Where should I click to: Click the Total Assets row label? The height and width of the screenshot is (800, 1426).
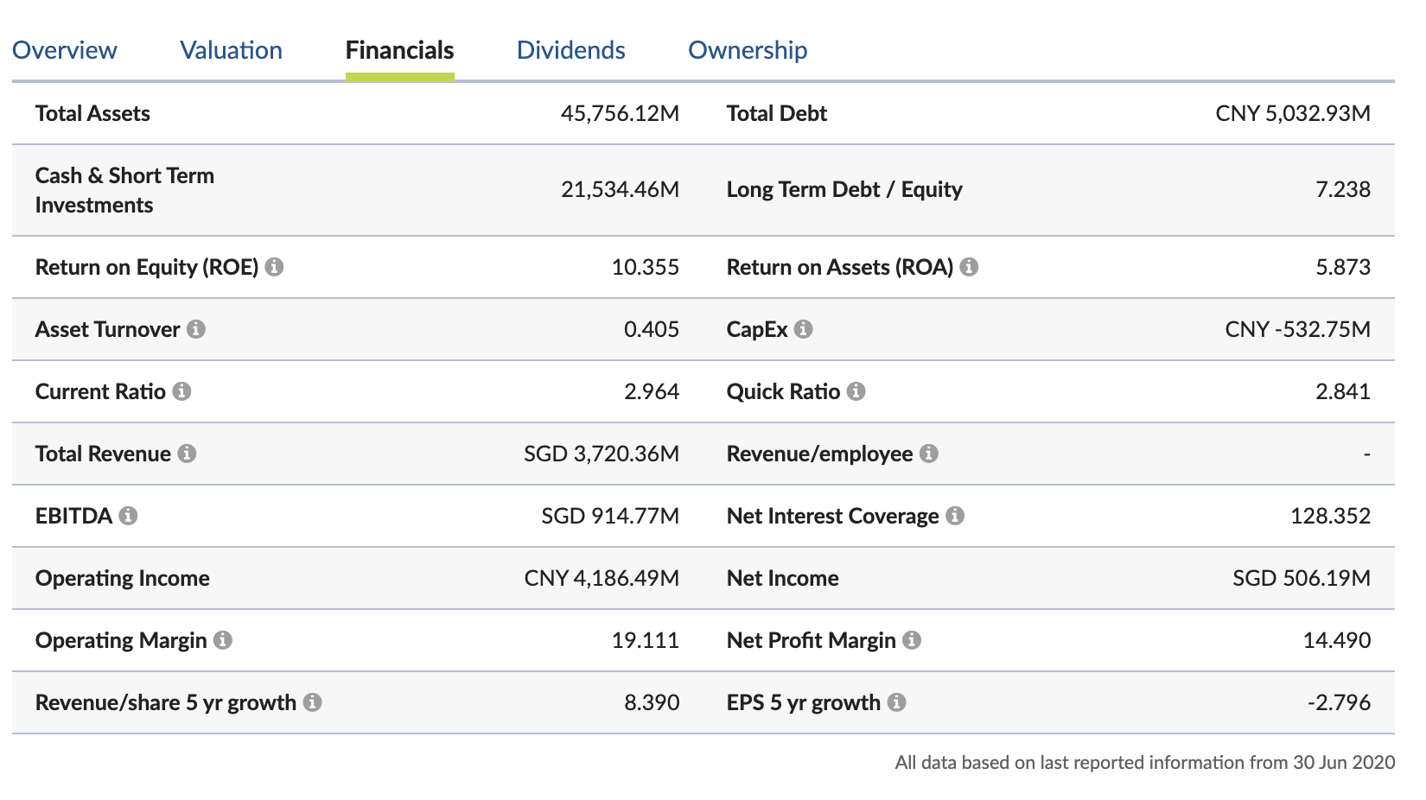(92, 113)
